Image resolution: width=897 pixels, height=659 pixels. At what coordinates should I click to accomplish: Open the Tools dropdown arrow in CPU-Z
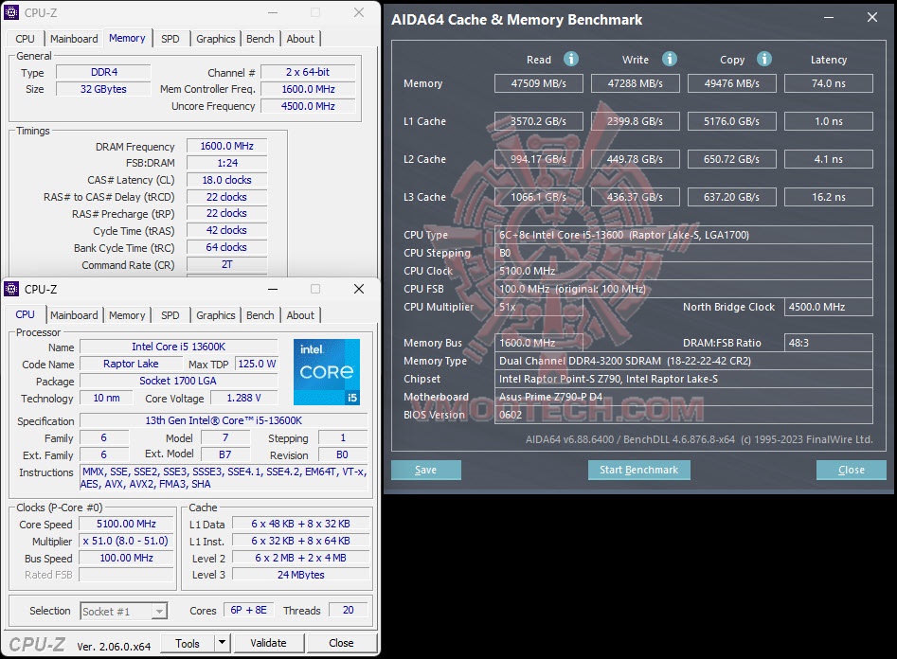point(223,643)
